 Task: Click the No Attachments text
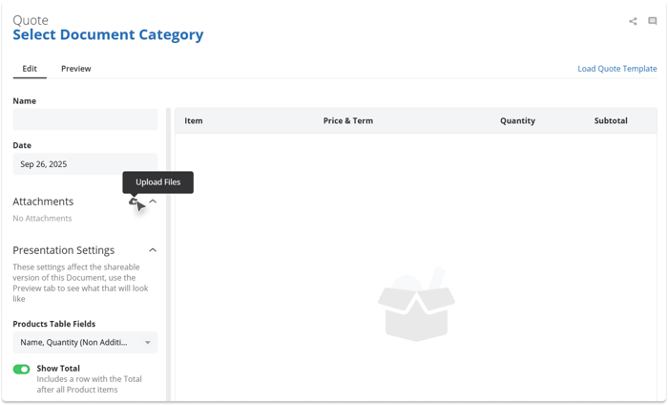(x=42, y=219)
